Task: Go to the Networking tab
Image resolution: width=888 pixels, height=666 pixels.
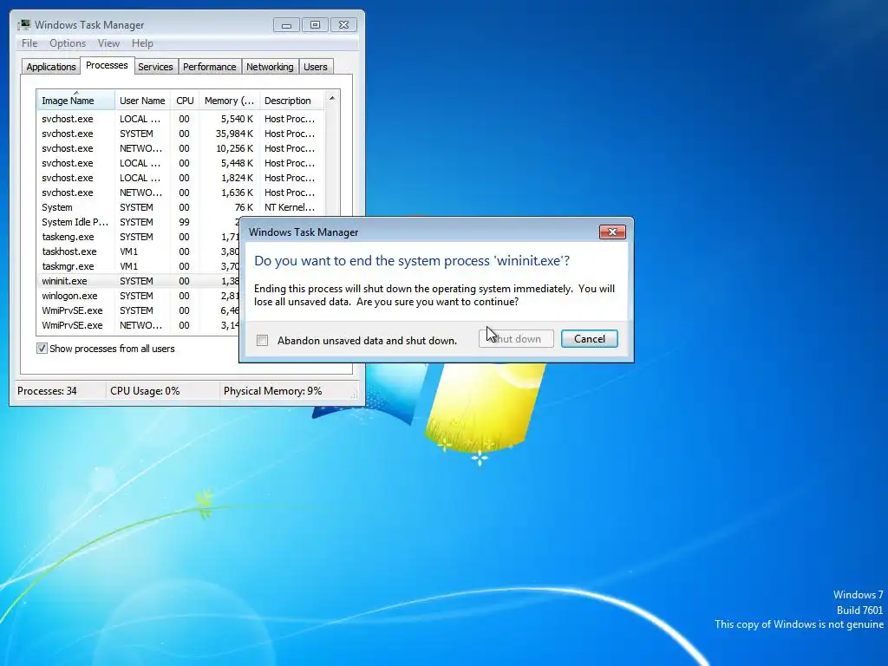Action: pyautogui.click(x=270, y=67)
